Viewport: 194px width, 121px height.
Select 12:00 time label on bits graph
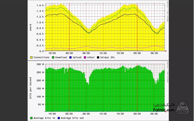click(103, 114)
